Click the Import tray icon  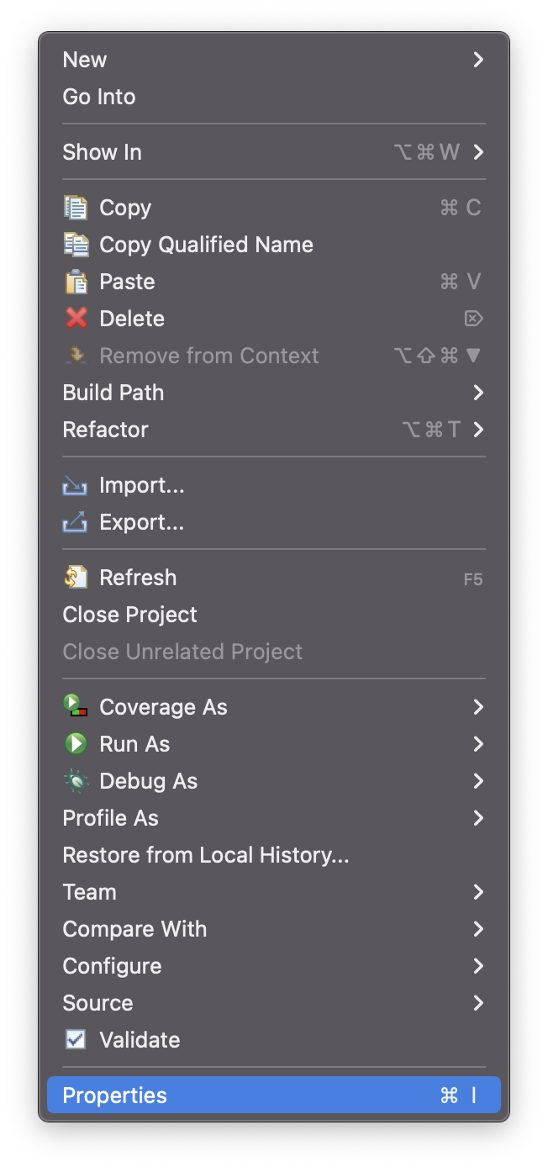76,485
